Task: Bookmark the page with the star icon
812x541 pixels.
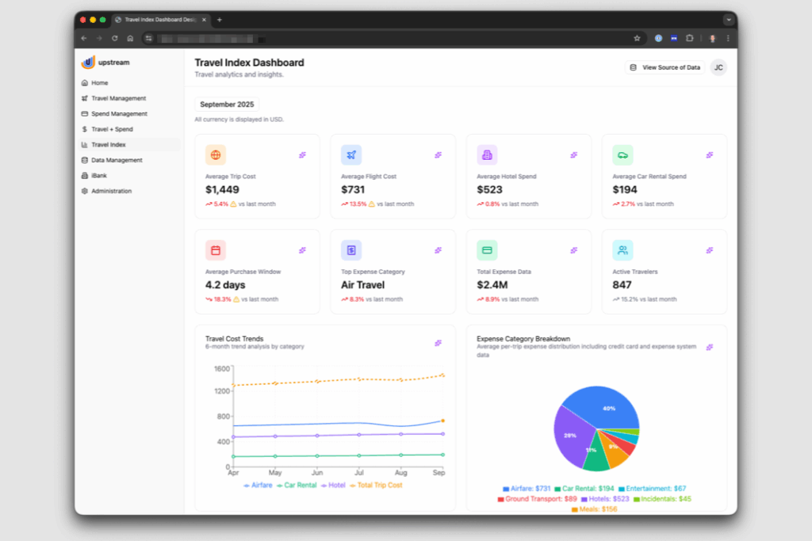Action: (x=637, y=38)
